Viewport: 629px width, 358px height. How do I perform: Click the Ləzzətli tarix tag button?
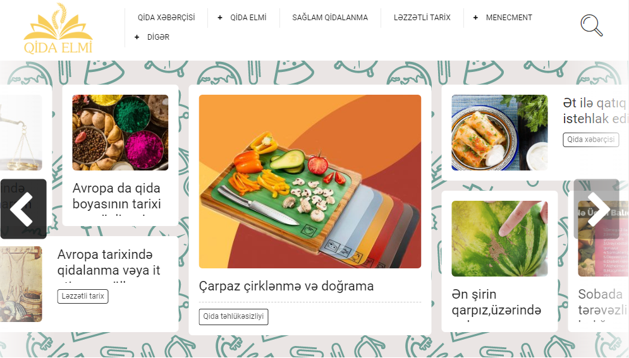coord(83,296)
